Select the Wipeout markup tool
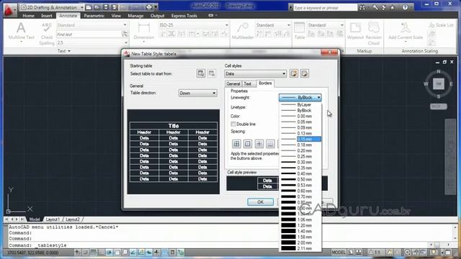Viewport: 461px width, 259px height. tap(355, 31)
